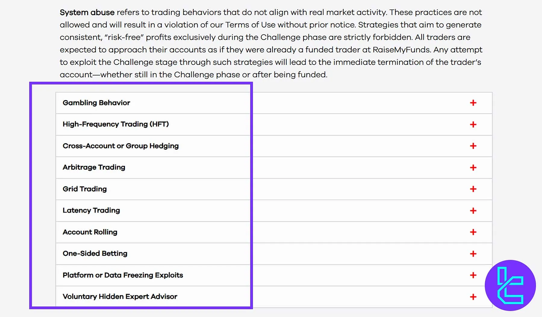Expand the Latency Trading title
This screenshot has height=317, width=542.
point(91,210)
